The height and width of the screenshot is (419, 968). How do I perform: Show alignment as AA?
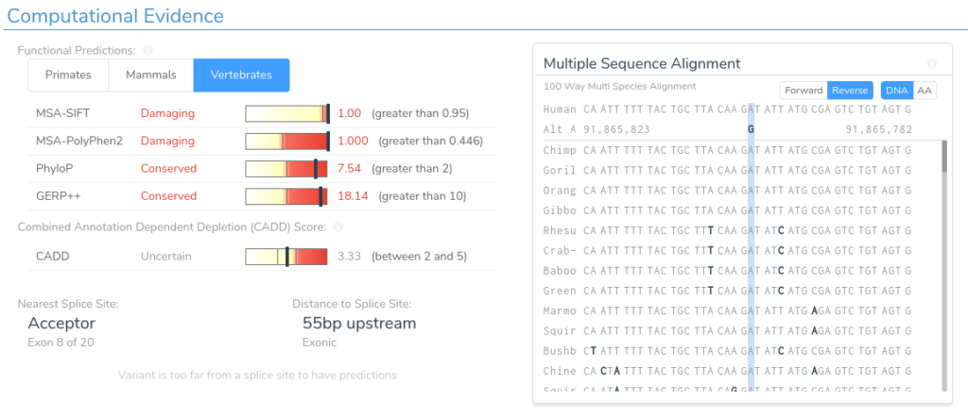(x=925, y=91)
